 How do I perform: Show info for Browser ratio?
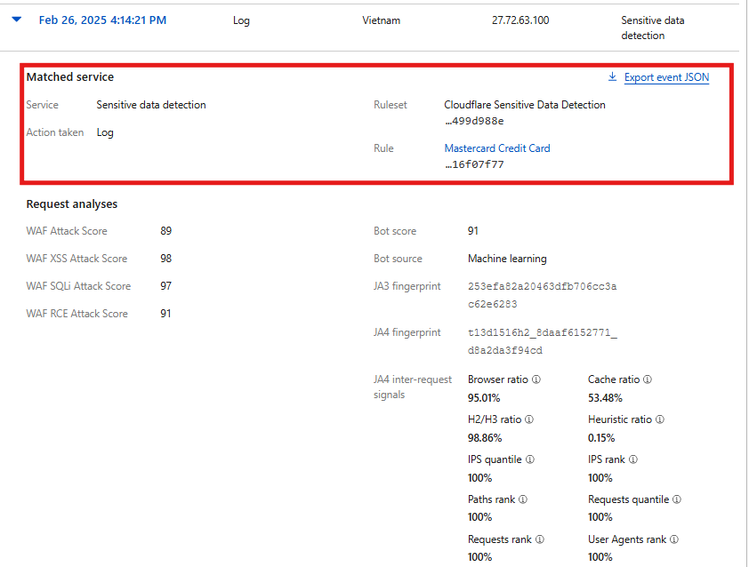click(x=536, y=379)
